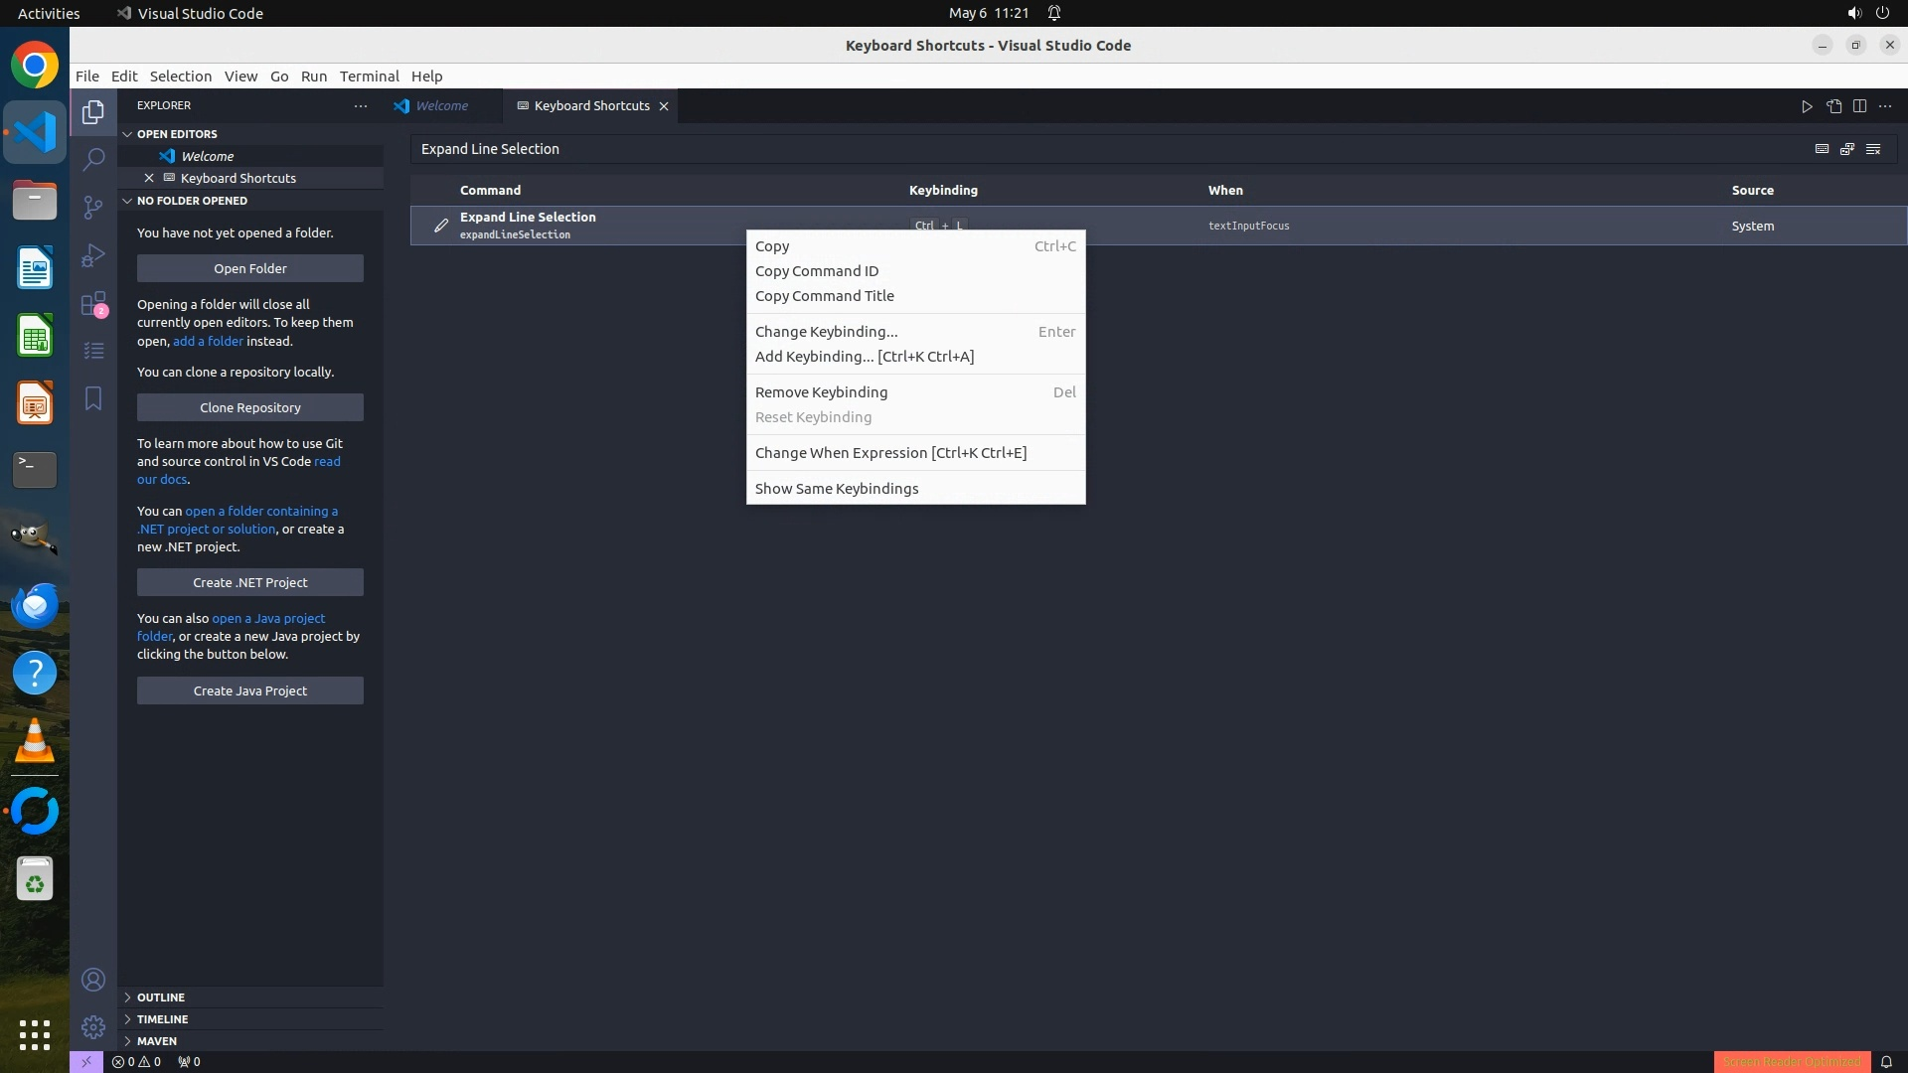
Task: Click Open Keyboard Shortcuts JSON icon
Action: 1833,106
